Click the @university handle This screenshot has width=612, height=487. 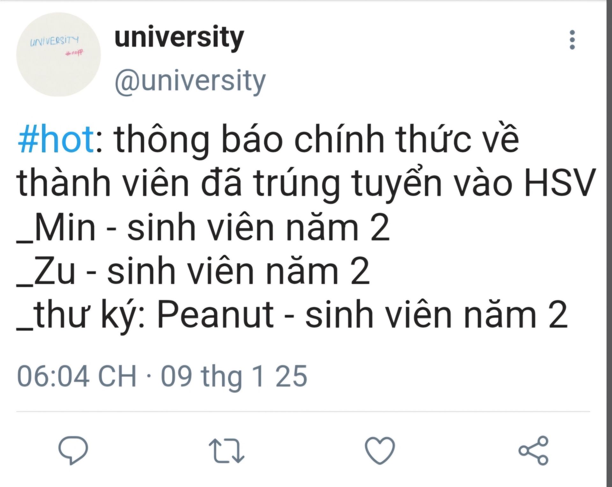click(x=190, y=81)
